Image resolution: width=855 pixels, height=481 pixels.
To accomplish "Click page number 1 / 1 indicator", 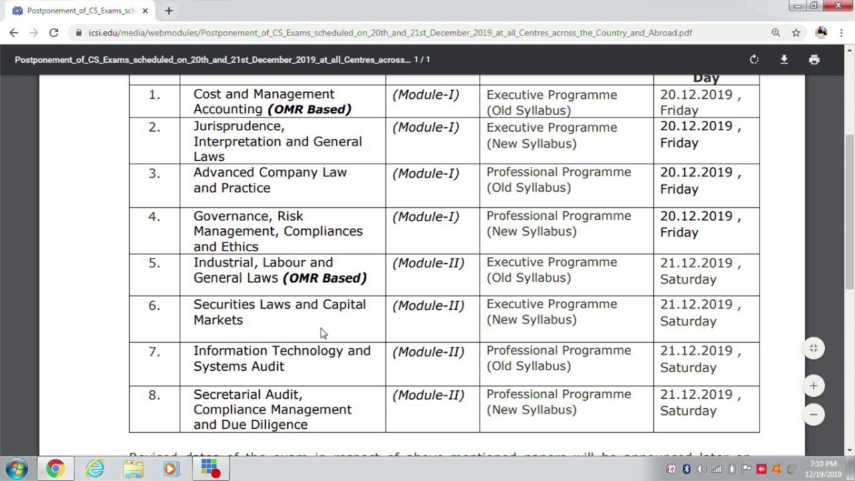I will click(421, 59).
